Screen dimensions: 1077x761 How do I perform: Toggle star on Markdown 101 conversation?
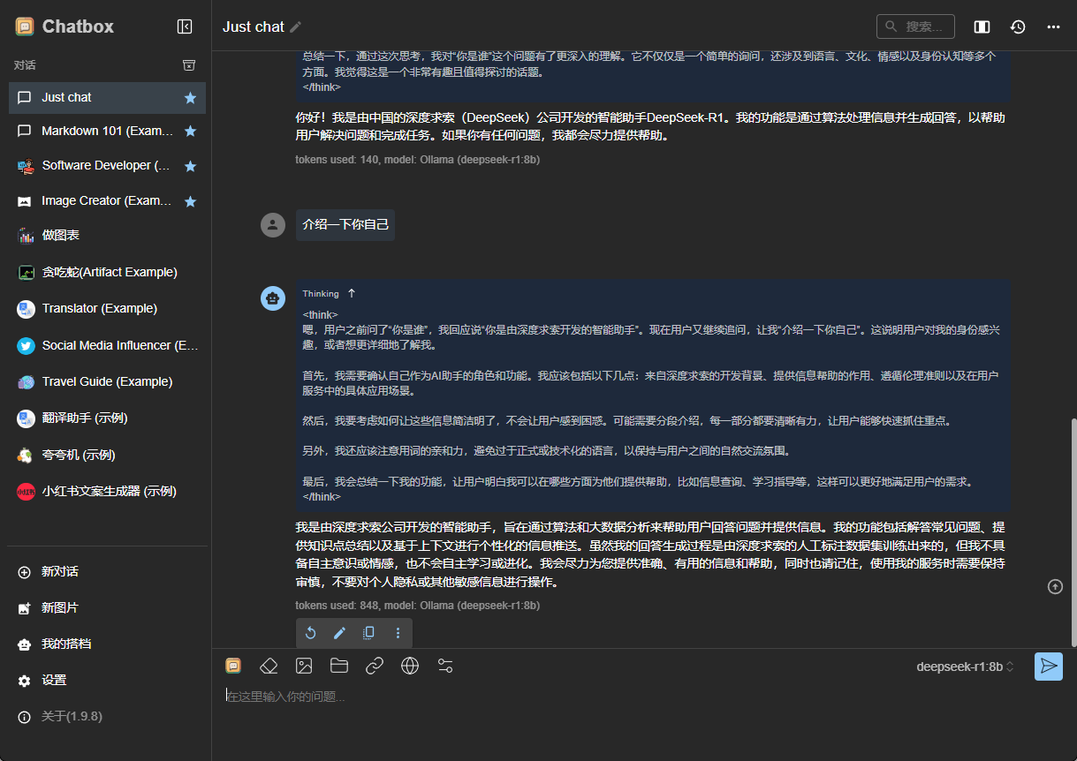(190, 132)
